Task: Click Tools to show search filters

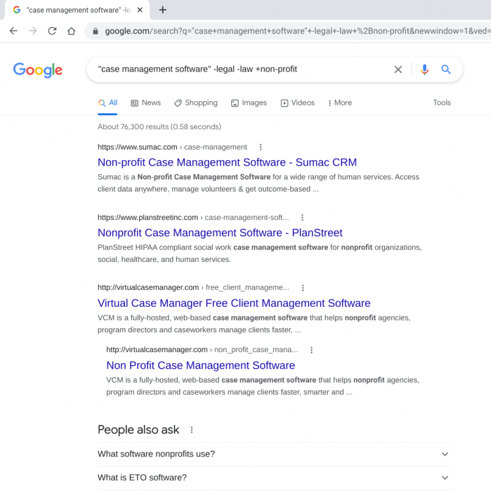Action: pos(441,103)
